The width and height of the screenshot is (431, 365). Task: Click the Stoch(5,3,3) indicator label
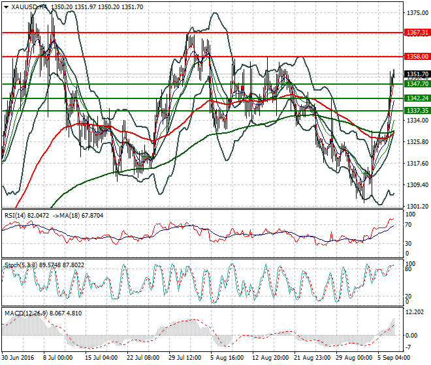(x=20, y=265)
